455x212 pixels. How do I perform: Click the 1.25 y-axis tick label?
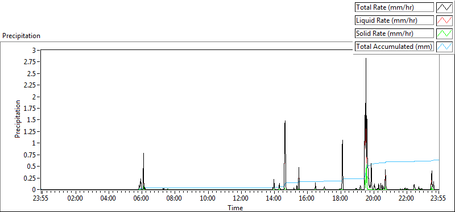(x=30, y=131)
